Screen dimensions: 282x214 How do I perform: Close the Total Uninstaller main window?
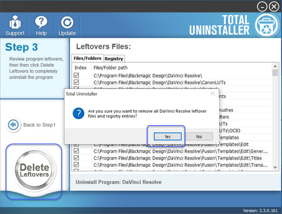click(x=274, y=7)
